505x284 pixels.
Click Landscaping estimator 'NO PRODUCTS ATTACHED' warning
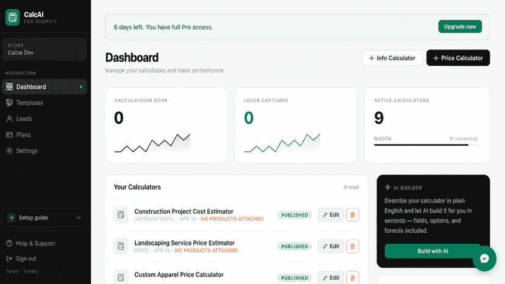(x=206, y=250)
